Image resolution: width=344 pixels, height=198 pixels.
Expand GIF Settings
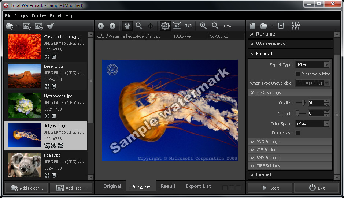pyautogui.click(x=290, y=150)
